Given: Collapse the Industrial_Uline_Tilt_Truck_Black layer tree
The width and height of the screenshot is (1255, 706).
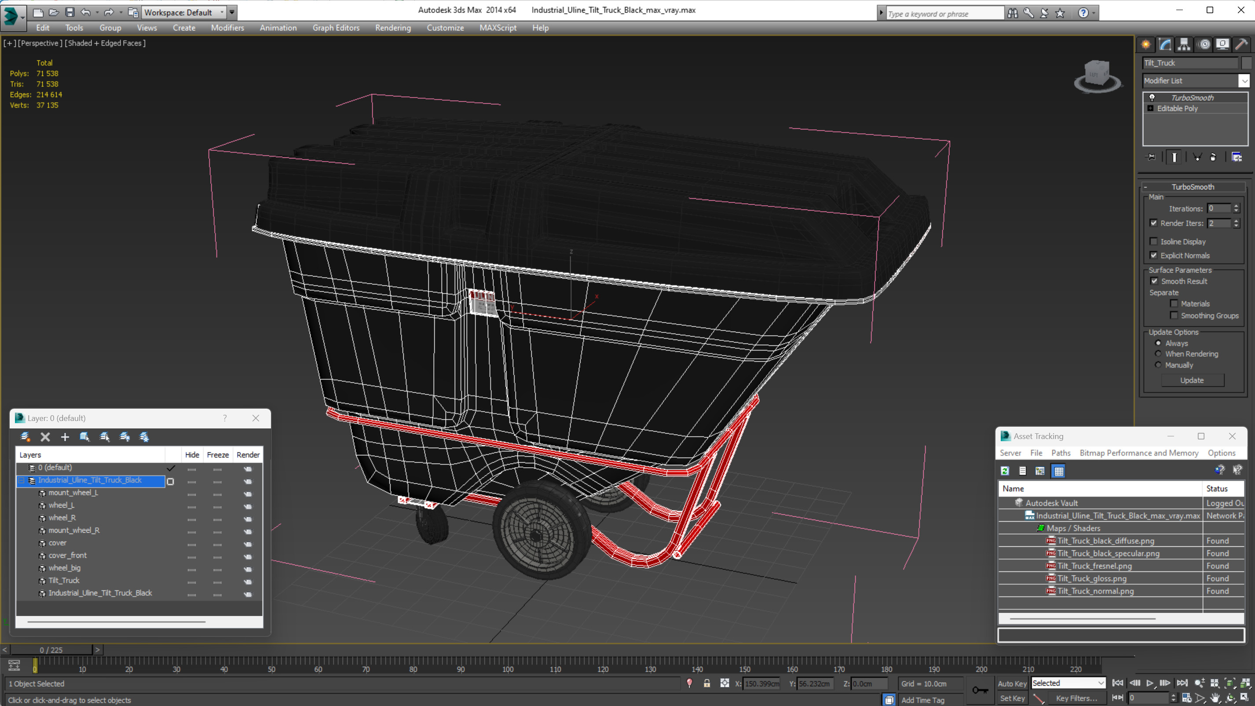Looking at the screenshot, I should (x=22, y=480).
